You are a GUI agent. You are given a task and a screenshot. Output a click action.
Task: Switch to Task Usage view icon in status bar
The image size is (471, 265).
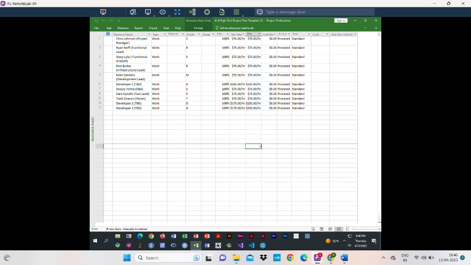322,229
